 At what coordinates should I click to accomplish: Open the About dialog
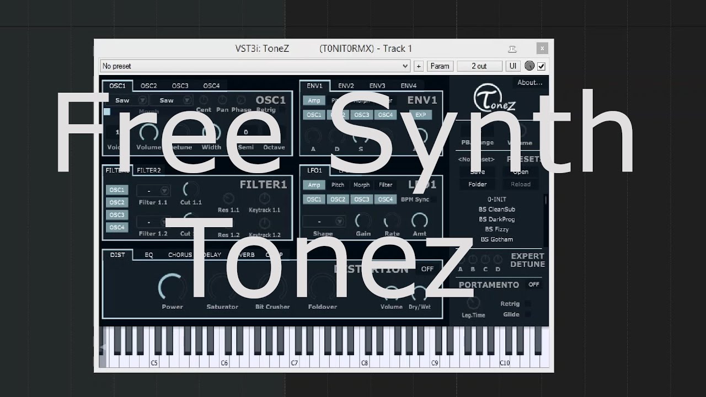click(x=529, y=83)
